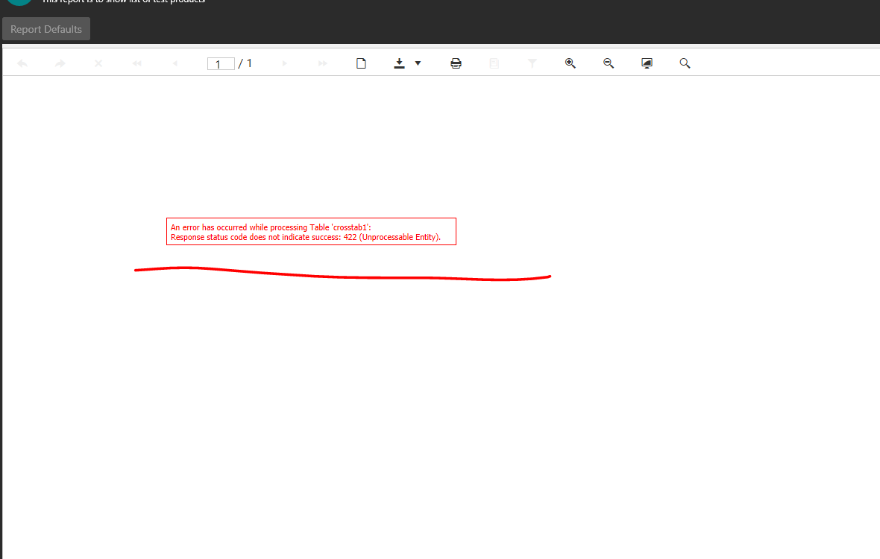Viewport: 880px width, 559px height.
Task: Print the report
Action: point(456,63)
